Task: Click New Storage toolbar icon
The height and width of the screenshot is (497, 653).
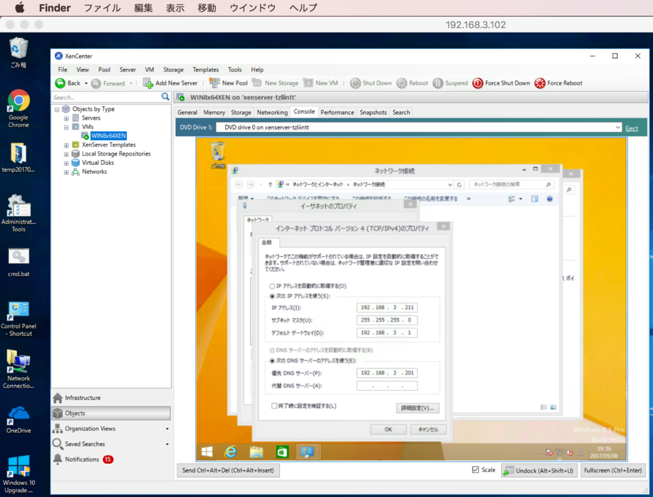Action: [257, 83]
